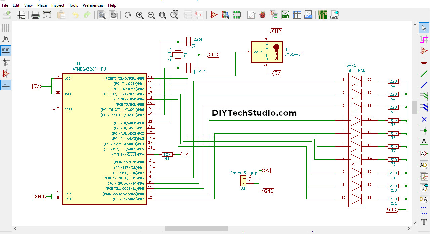The width and height of the screenshot is (430, 234).
Task: Annotate schematic symbols
Action: [x=251, y=15]
